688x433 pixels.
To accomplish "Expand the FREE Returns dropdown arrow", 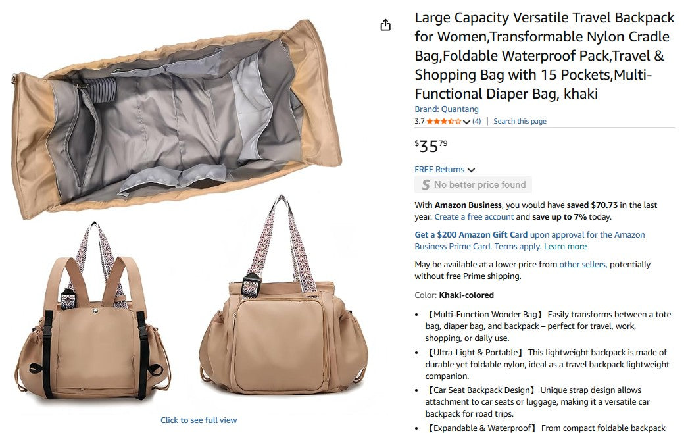I will 471,170.
